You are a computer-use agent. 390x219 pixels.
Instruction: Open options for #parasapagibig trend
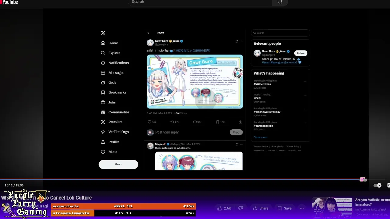coord(306,123)
